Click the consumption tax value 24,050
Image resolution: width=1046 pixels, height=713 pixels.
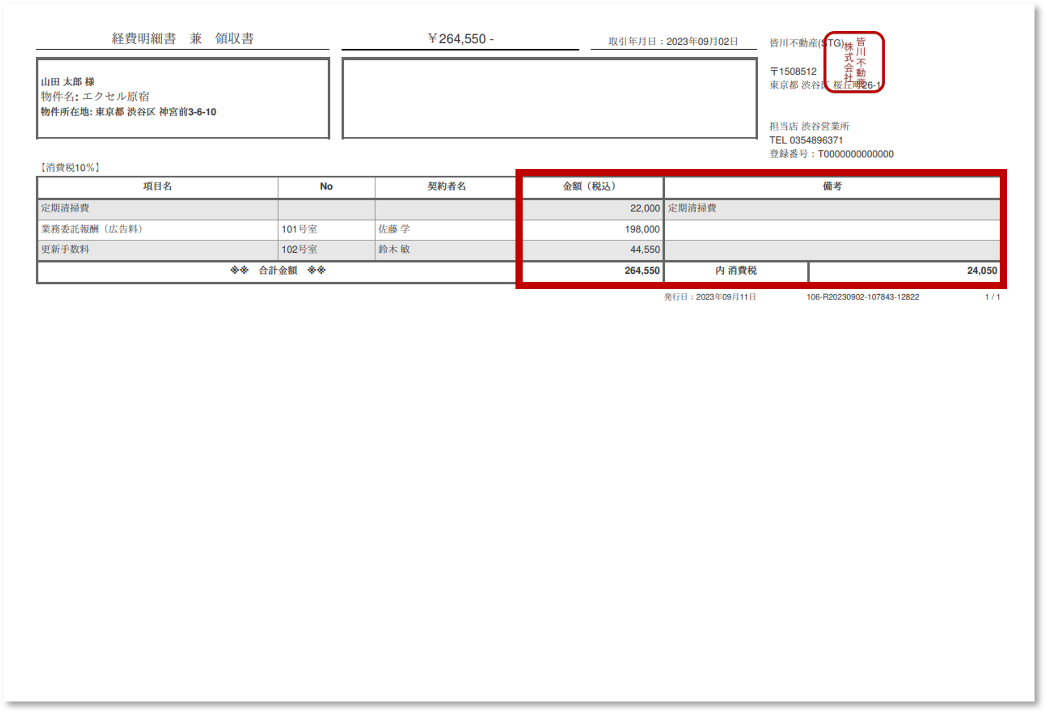coord(981,271)
